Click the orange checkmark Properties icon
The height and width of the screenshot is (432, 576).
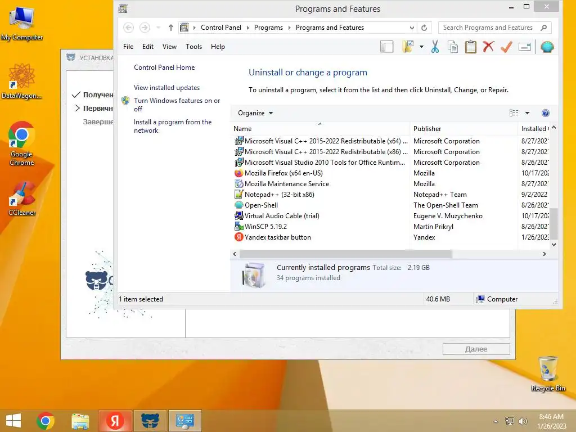pos(506,47)
